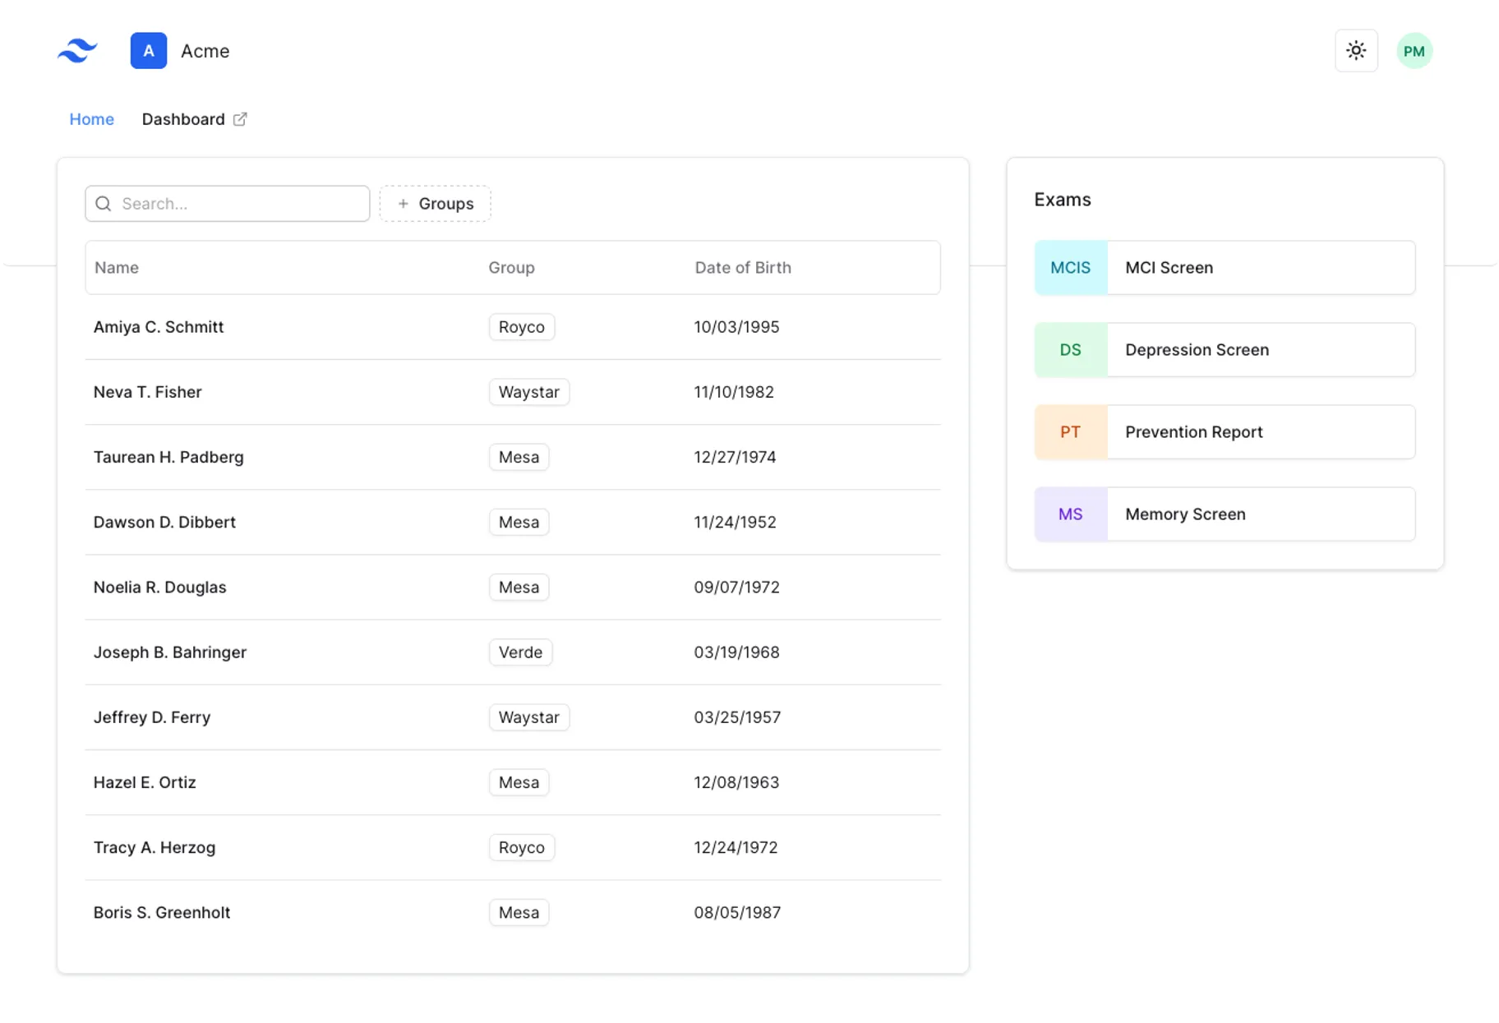Click the Groups button
The width and height of the screenshot is (1499, 1023).
tap(435, 203)
